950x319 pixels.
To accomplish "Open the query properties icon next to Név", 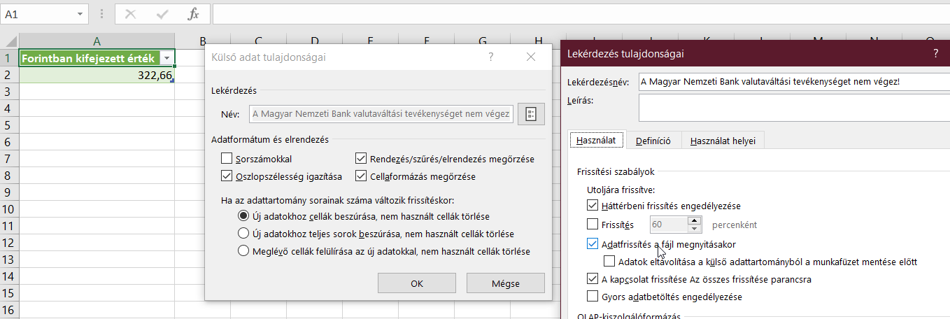I will coord(531,114).
